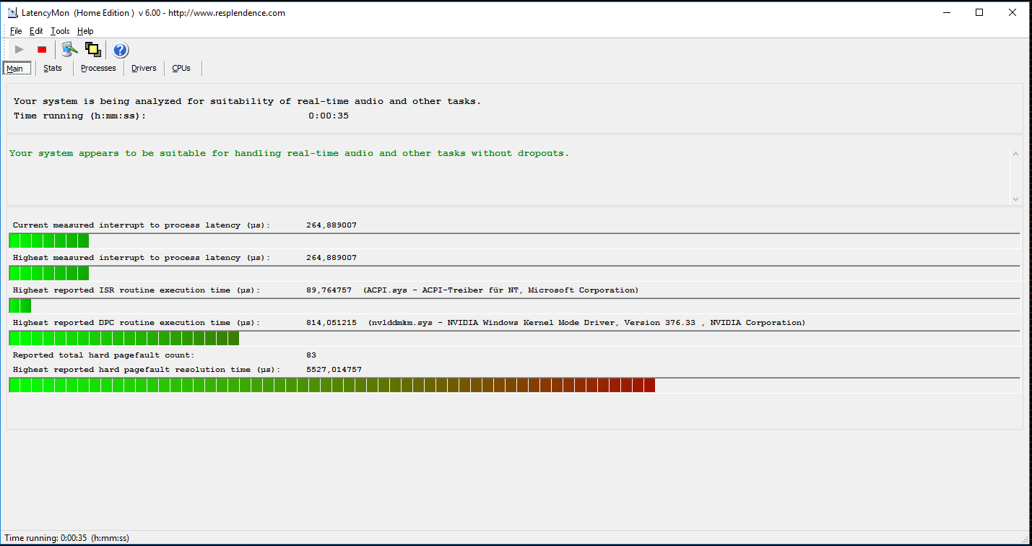Switch to the CPUs tab
The width and height of the screenshot is (1032, 546).
pyautogui.click(x=181, y=68)
